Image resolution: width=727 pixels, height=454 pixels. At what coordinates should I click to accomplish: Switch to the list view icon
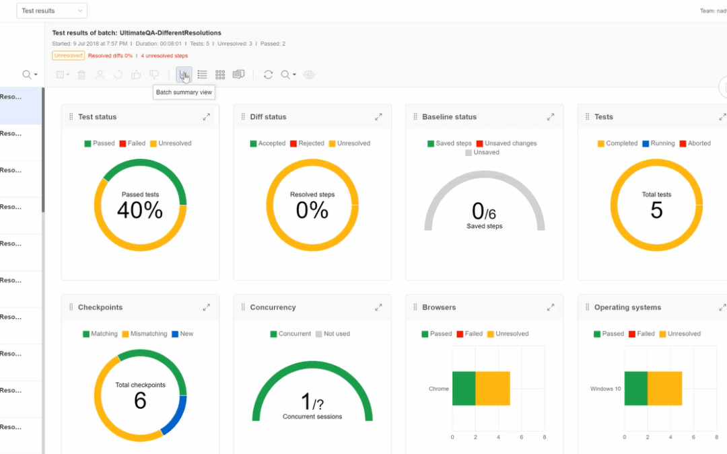(x=202, y=75)
